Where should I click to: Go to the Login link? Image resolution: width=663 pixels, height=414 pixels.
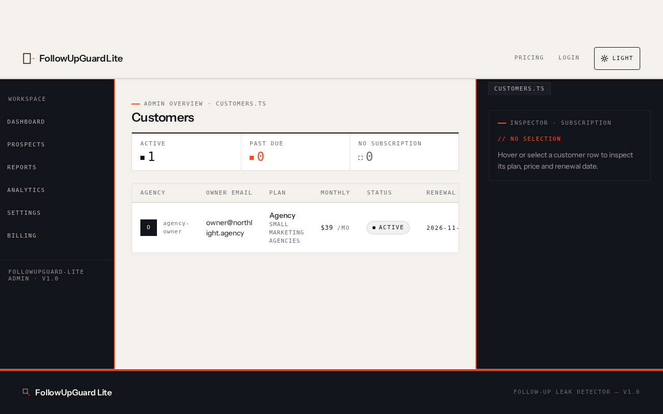569,58
